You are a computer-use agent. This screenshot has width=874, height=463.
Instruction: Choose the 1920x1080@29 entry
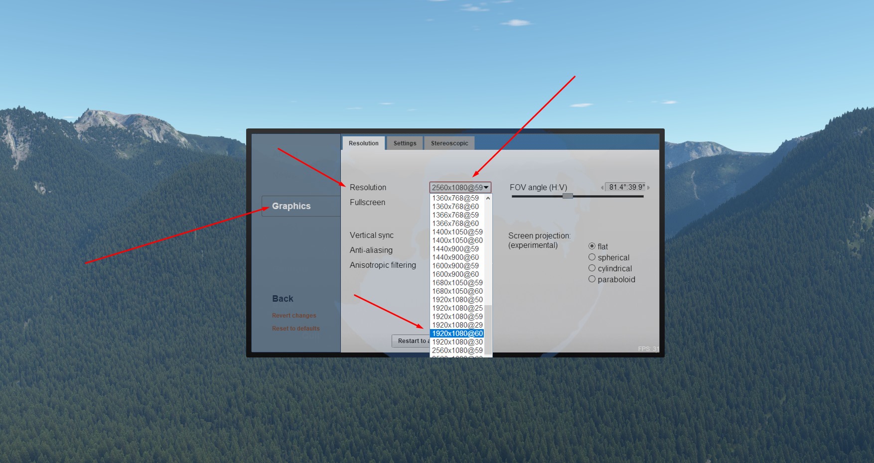(457, 325)
